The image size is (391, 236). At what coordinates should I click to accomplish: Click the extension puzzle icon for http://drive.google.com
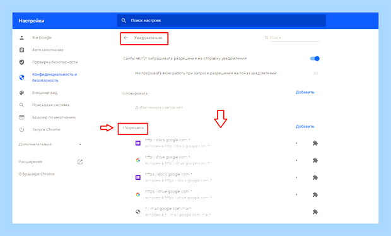[x=315, y=160]
